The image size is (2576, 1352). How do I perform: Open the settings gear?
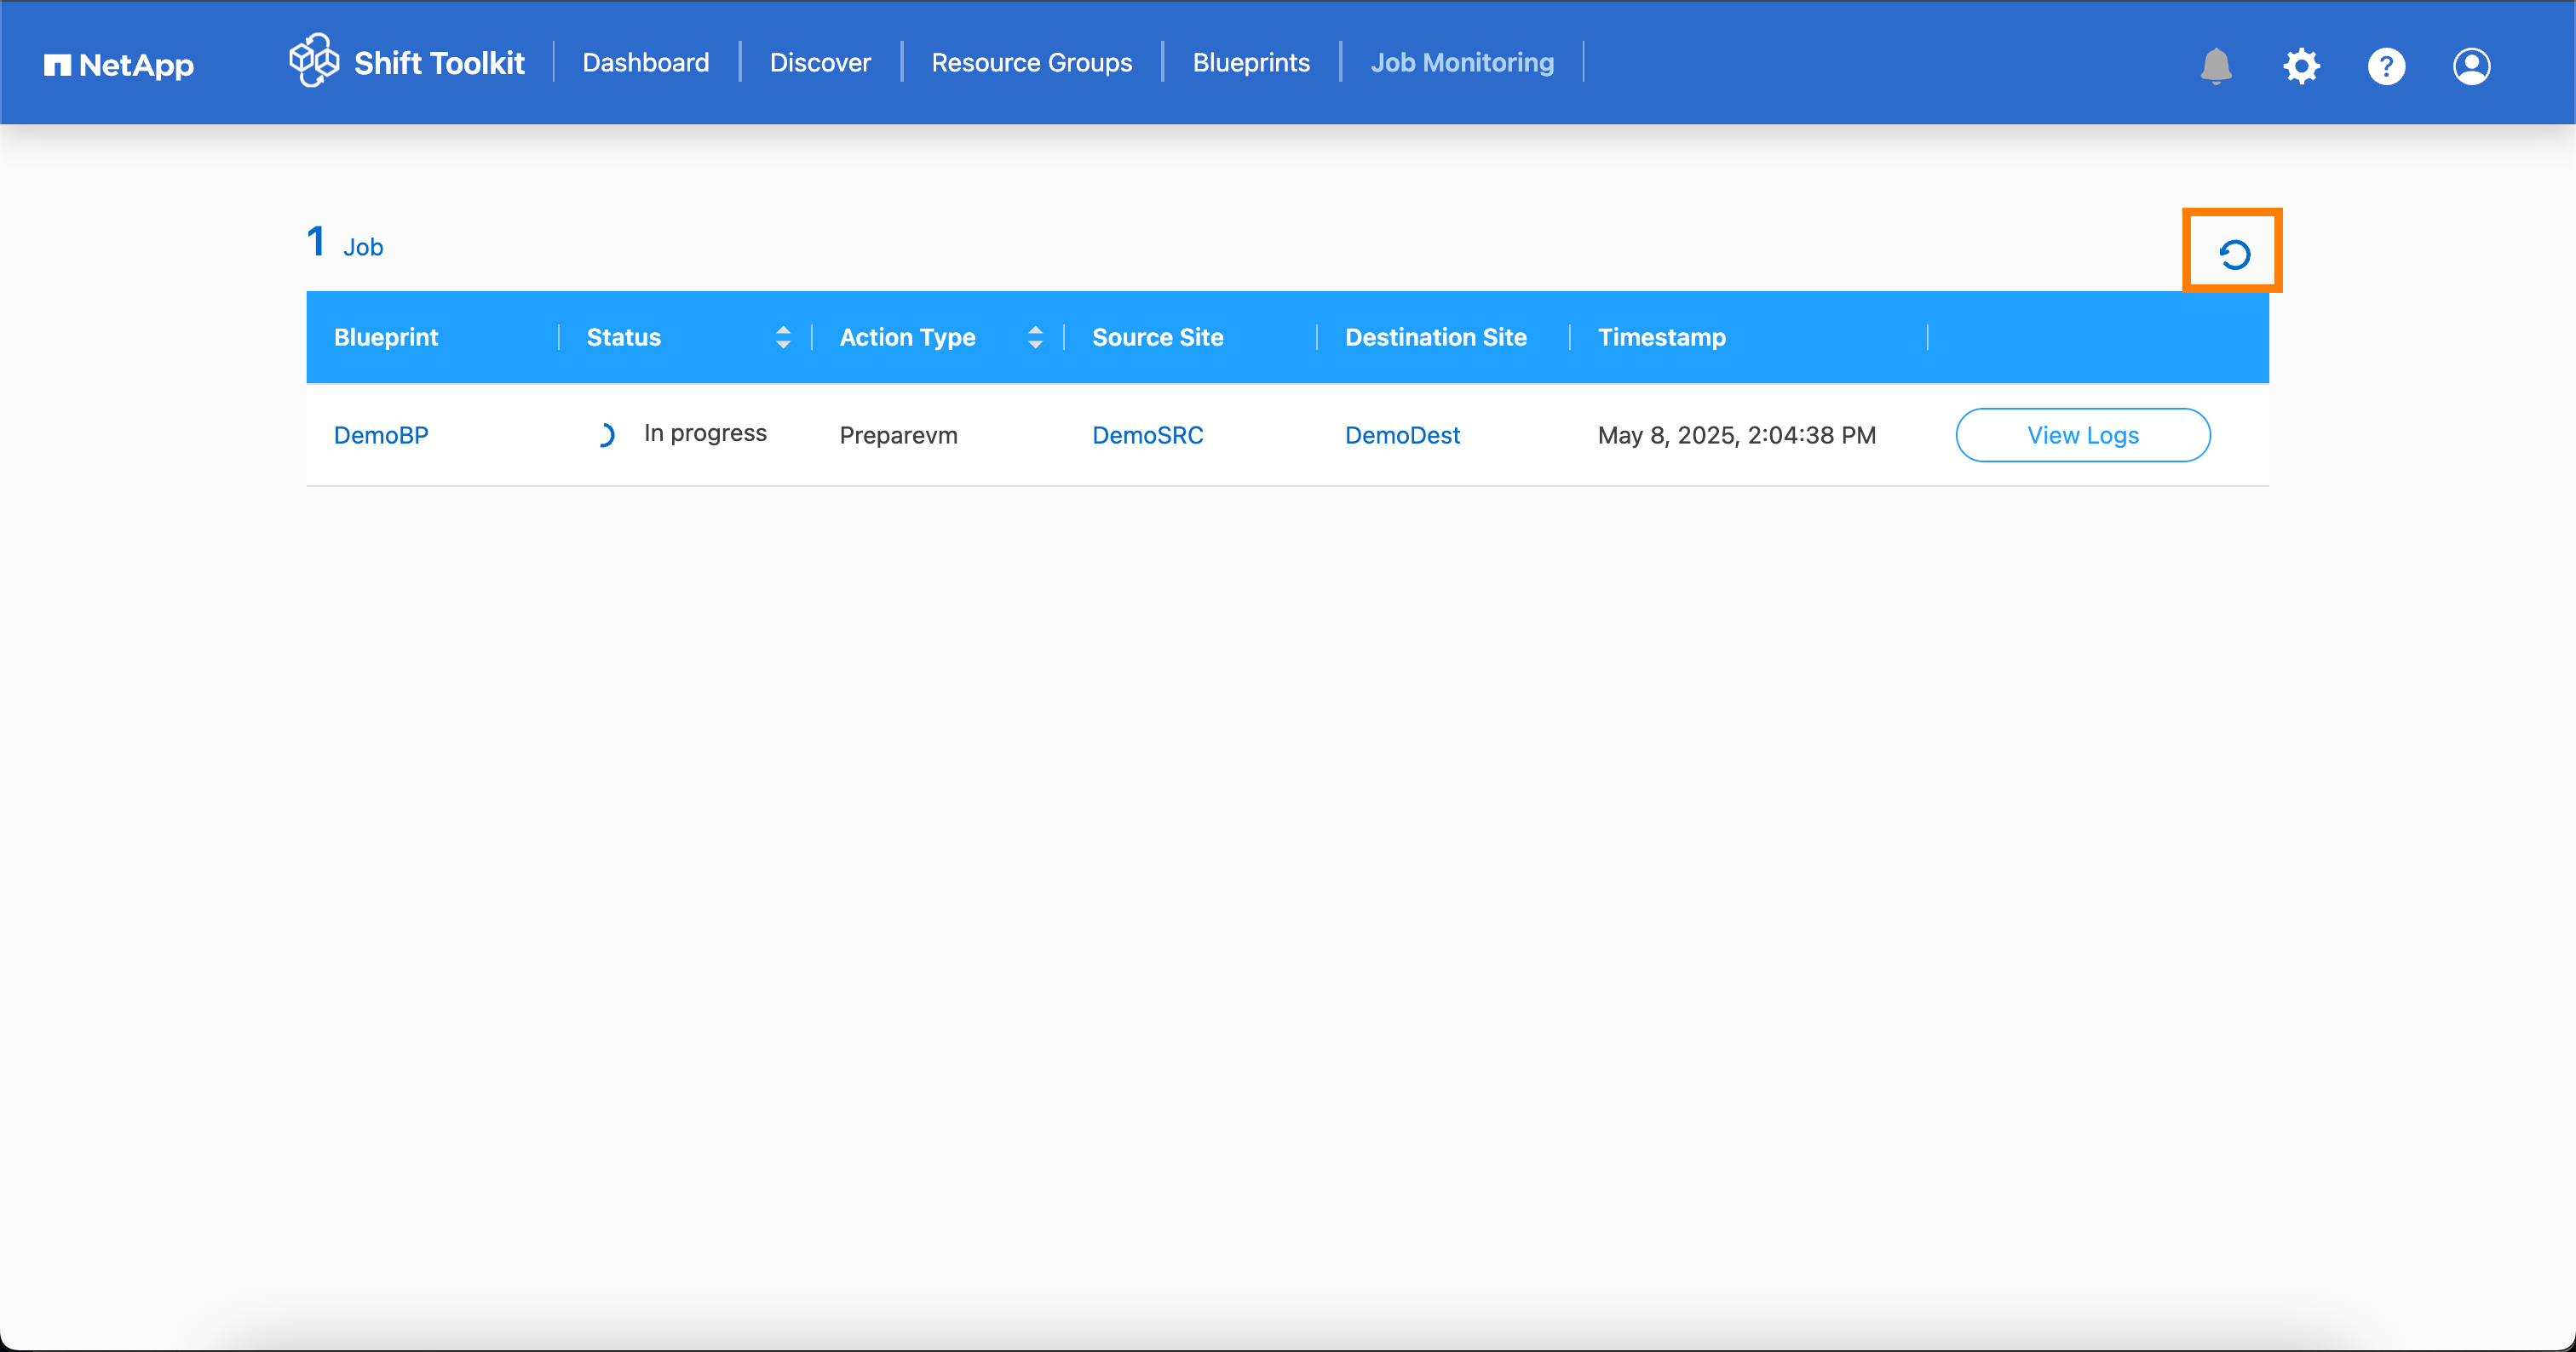click(2301, 66)
